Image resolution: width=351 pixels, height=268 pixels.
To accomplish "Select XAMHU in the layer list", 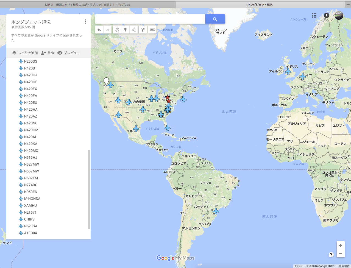I will [x=30, y=205].
